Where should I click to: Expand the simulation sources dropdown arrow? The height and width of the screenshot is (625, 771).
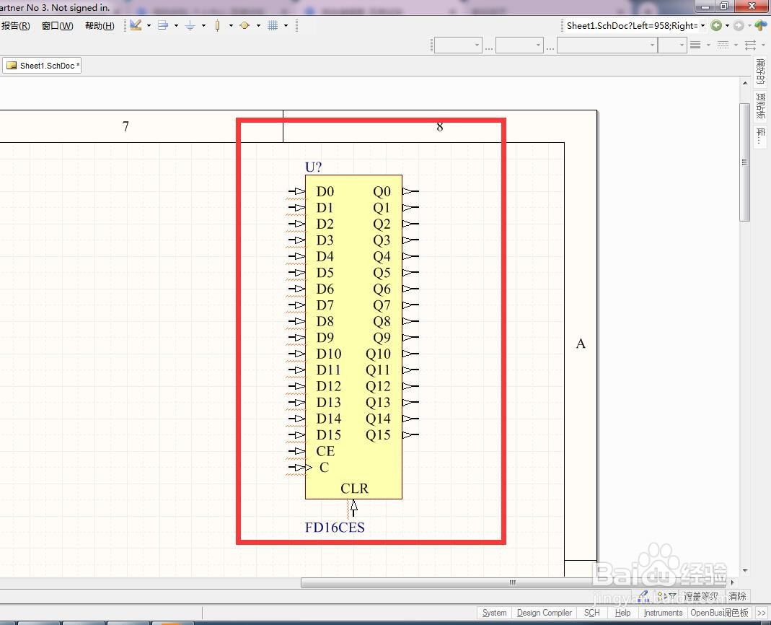258,25
